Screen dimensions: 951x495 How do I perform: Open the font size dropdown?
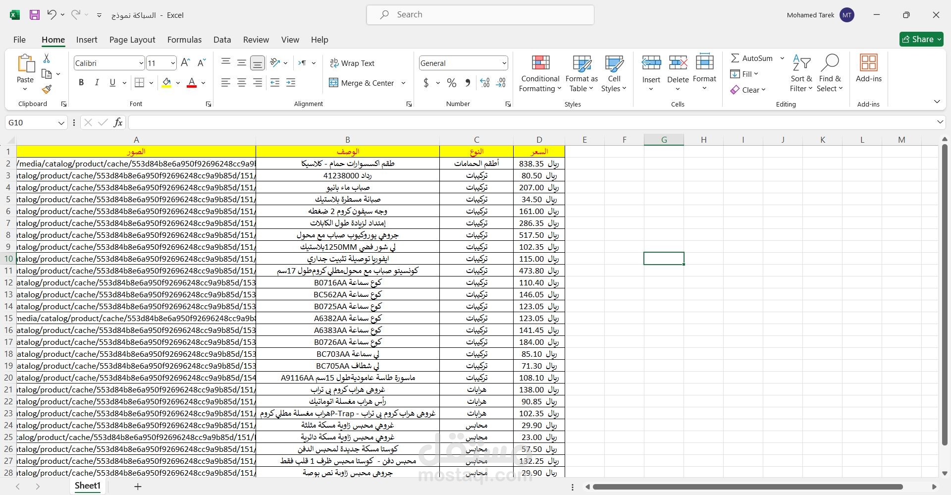tap(173, 63)
